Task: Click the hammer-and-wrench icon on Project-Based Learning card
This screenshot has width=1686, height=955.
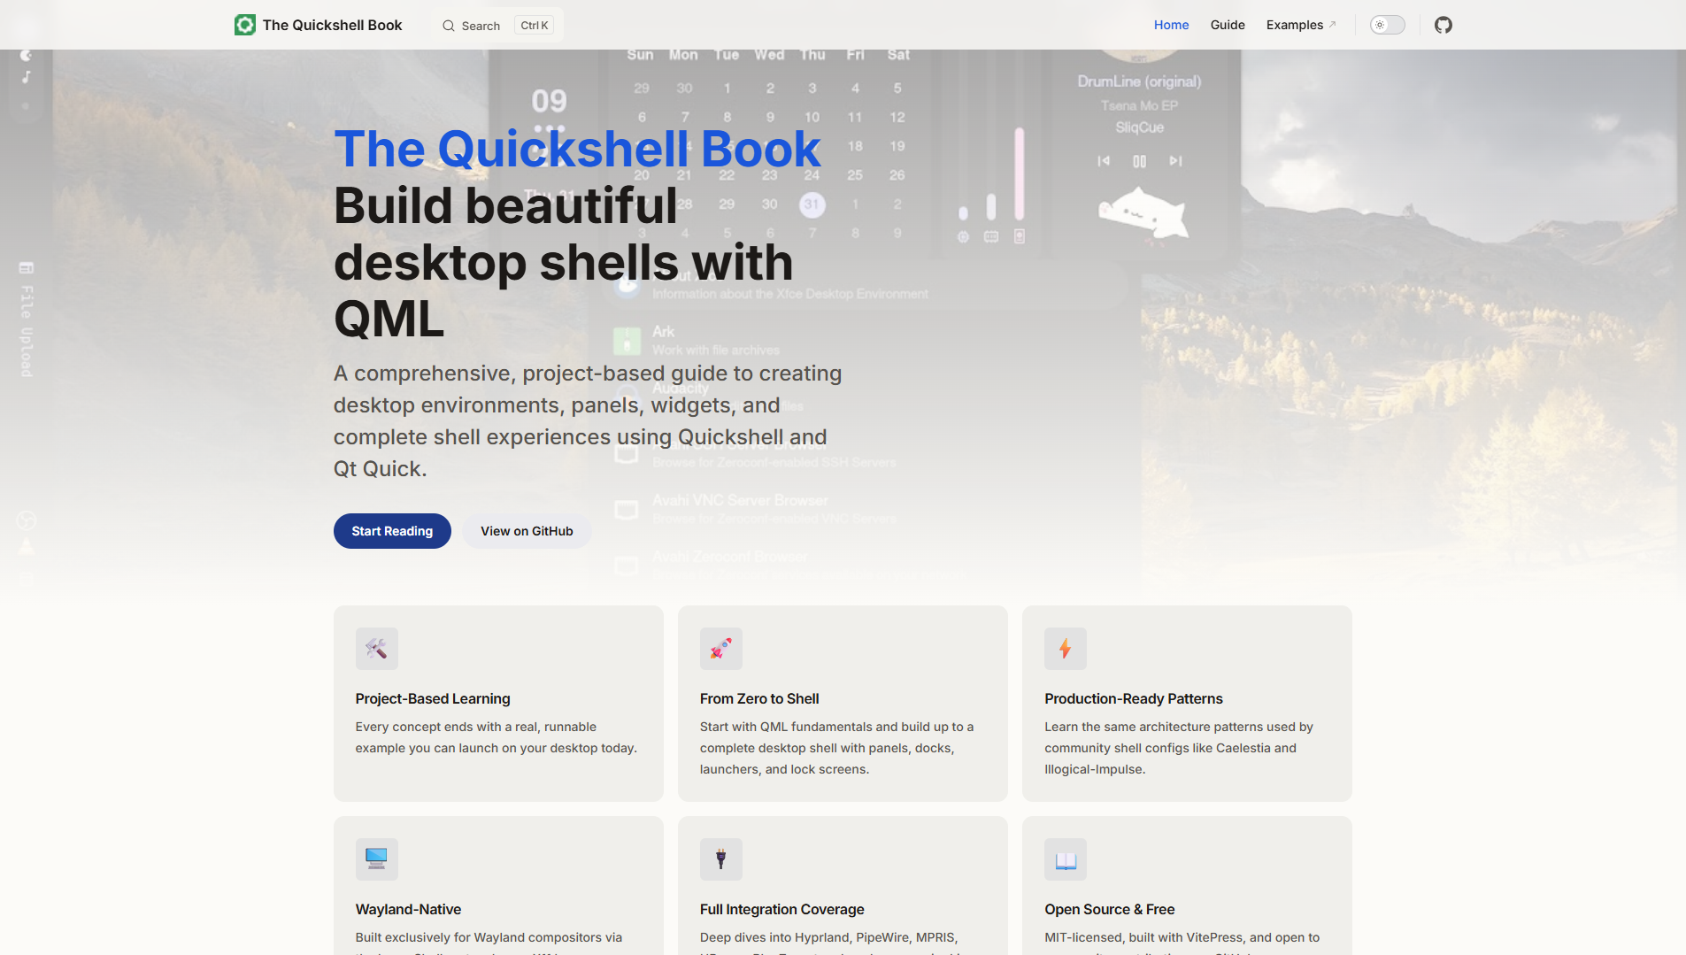Action: pyautogui.click(x=377, y=649)
